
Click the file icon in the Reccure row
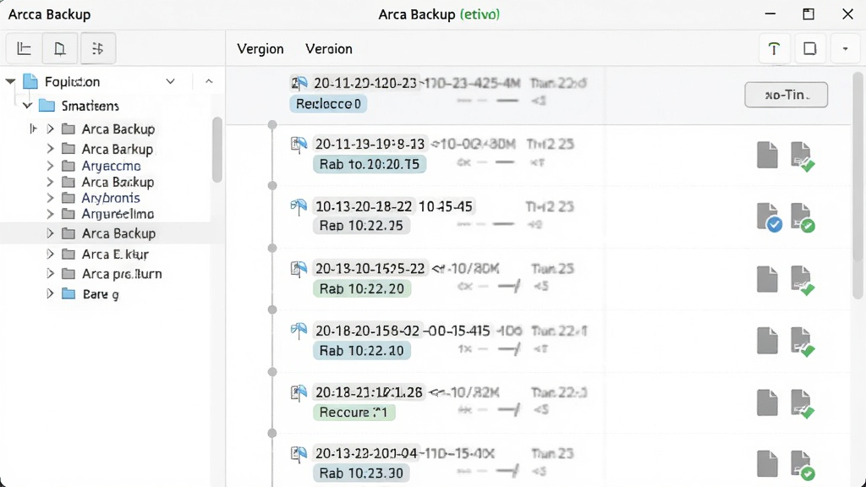[x=767, y=402]
